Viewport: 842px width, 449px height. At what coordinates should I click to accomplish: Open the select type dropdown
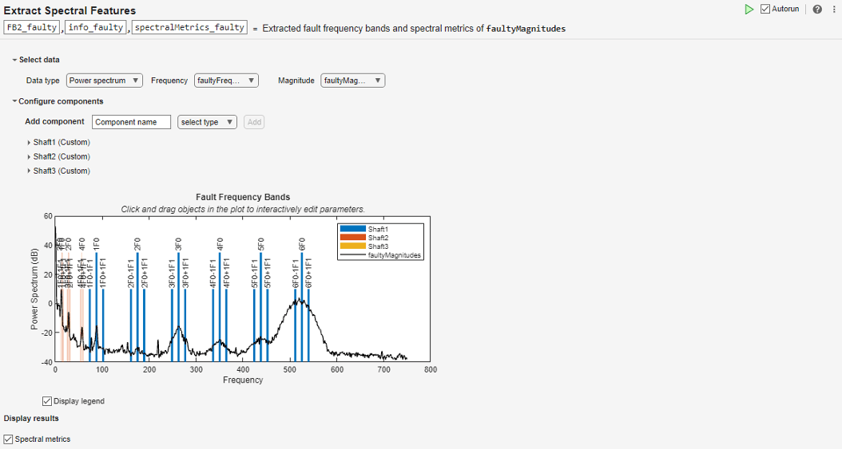coord(207,122)
